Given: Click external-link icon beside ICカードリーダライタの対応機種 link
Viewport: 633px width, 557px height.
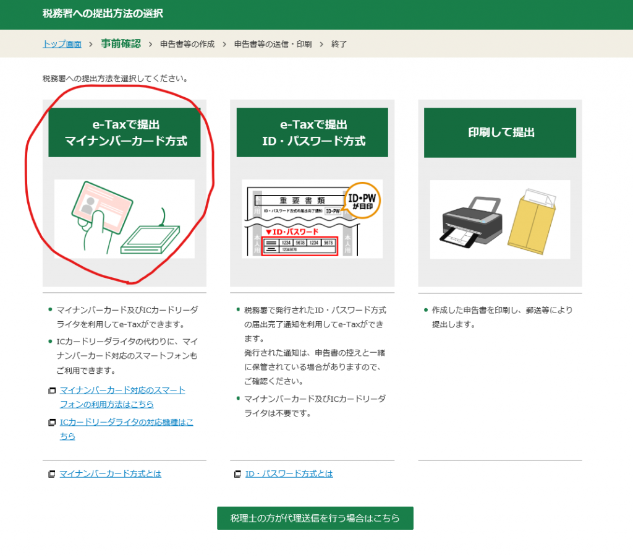Looking at the screenshot, I should [52, 423].
